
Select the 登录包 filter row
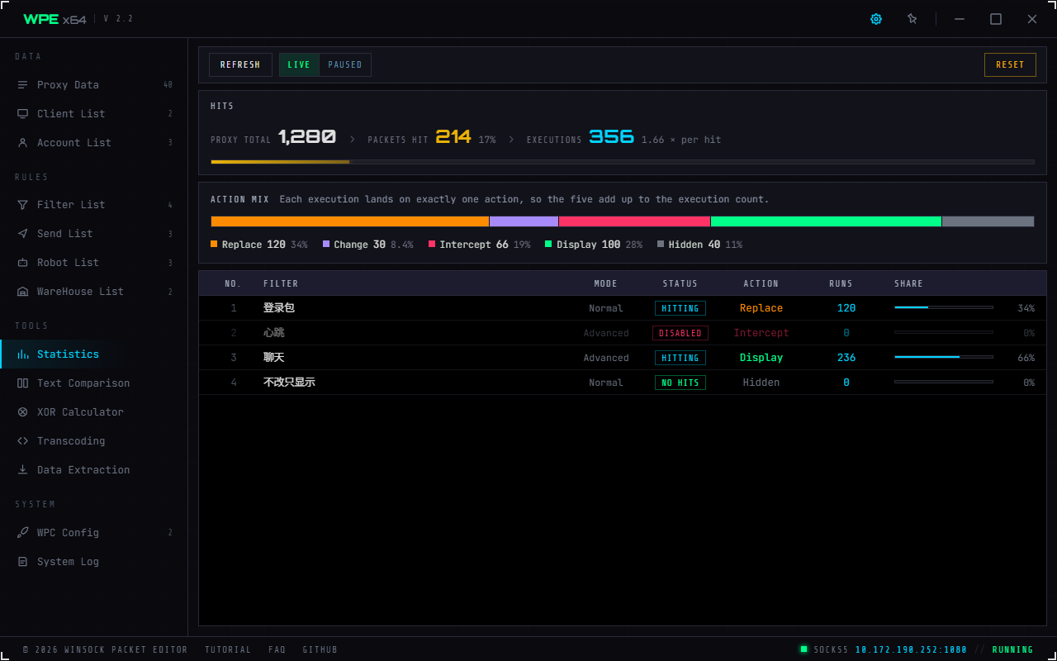coord(623,308)
